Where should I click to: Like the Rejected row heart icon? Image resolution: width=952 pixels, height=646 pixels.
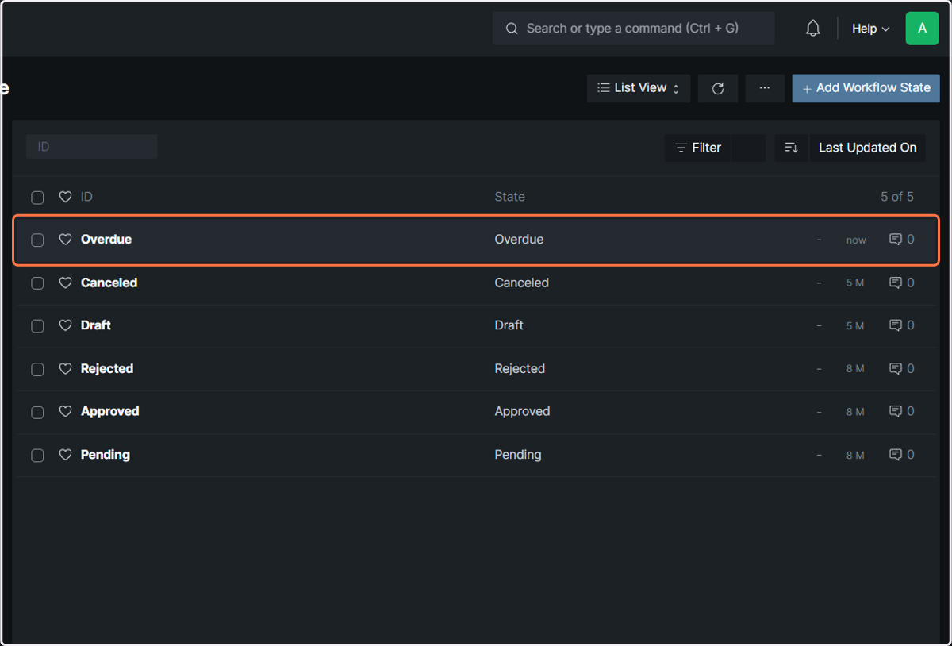coord(66,369)
